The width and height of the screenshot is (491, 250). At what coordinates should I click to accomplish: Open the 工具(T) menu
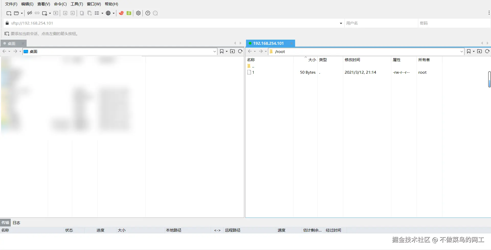(77, 4)
